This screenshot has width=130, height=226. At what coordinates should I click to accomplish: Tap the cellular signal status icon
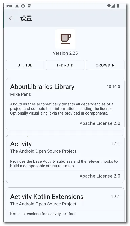coord(113,6)
